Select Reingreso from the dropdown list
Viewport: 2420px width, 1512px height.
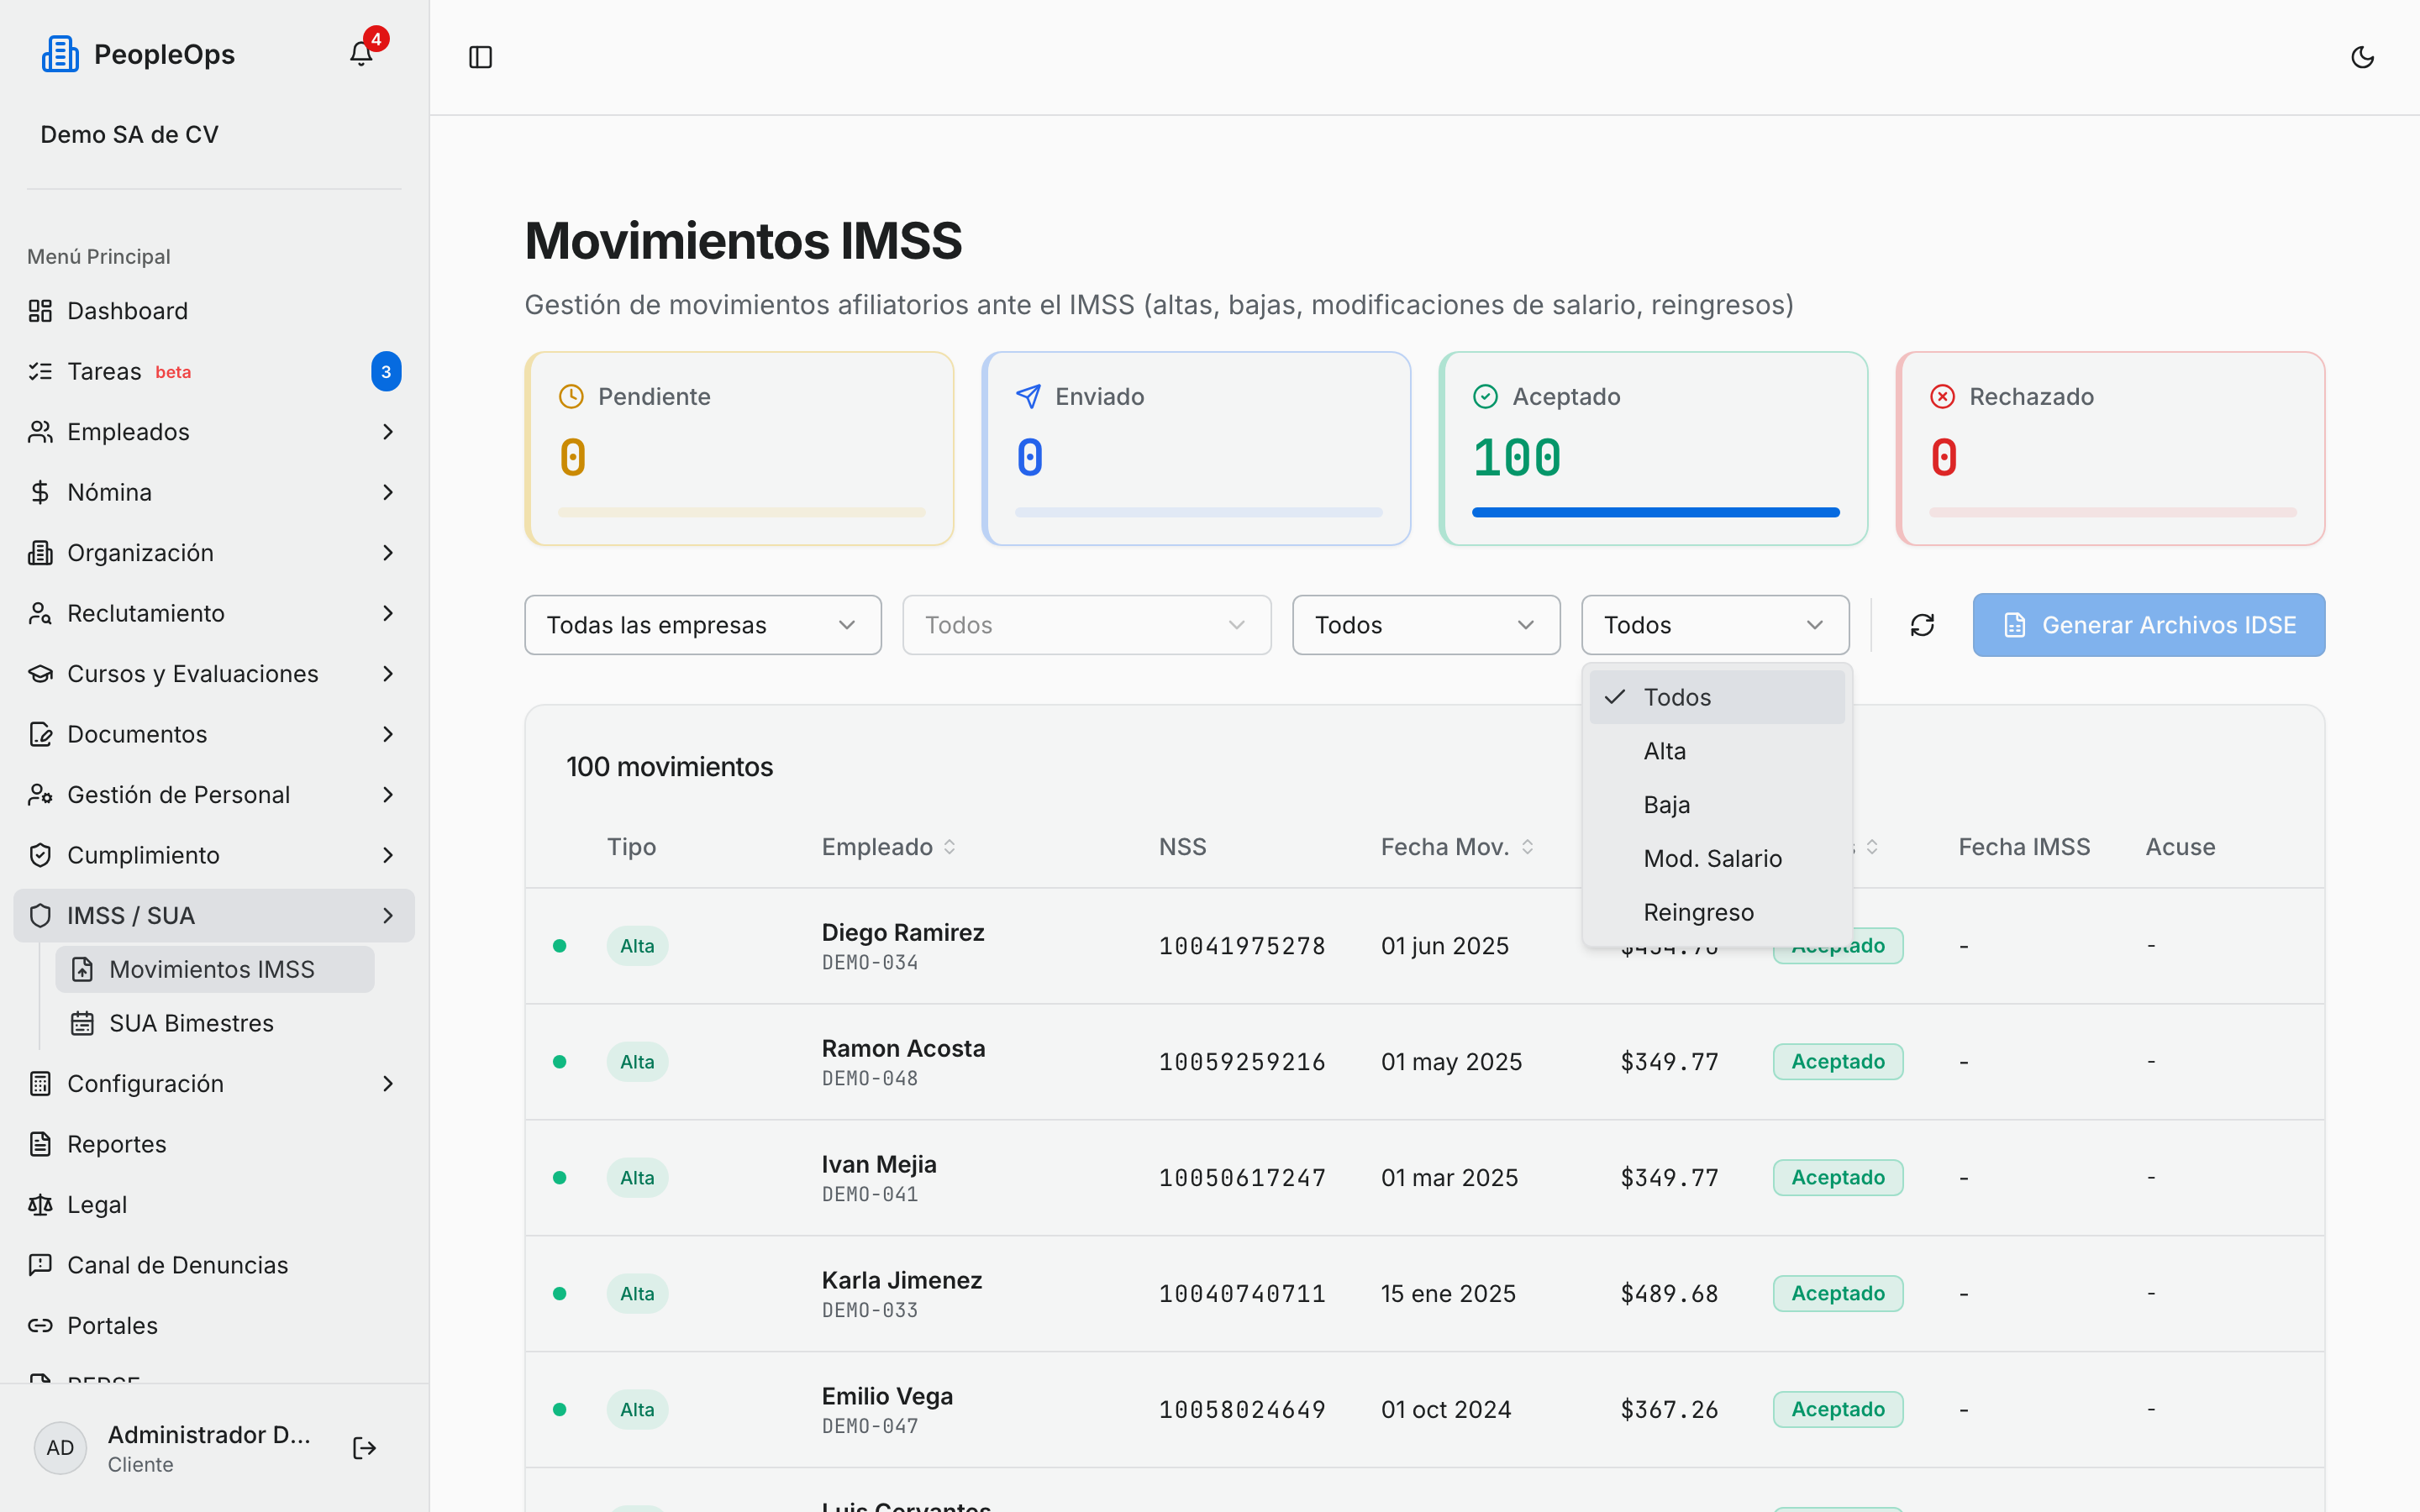click(x=1716, y=912)
